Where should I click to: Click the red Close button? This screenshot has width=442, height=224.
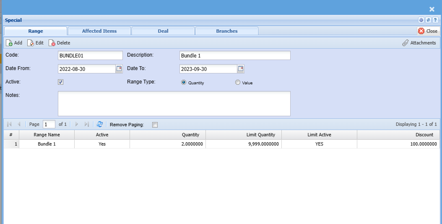[x=427, y=31]
